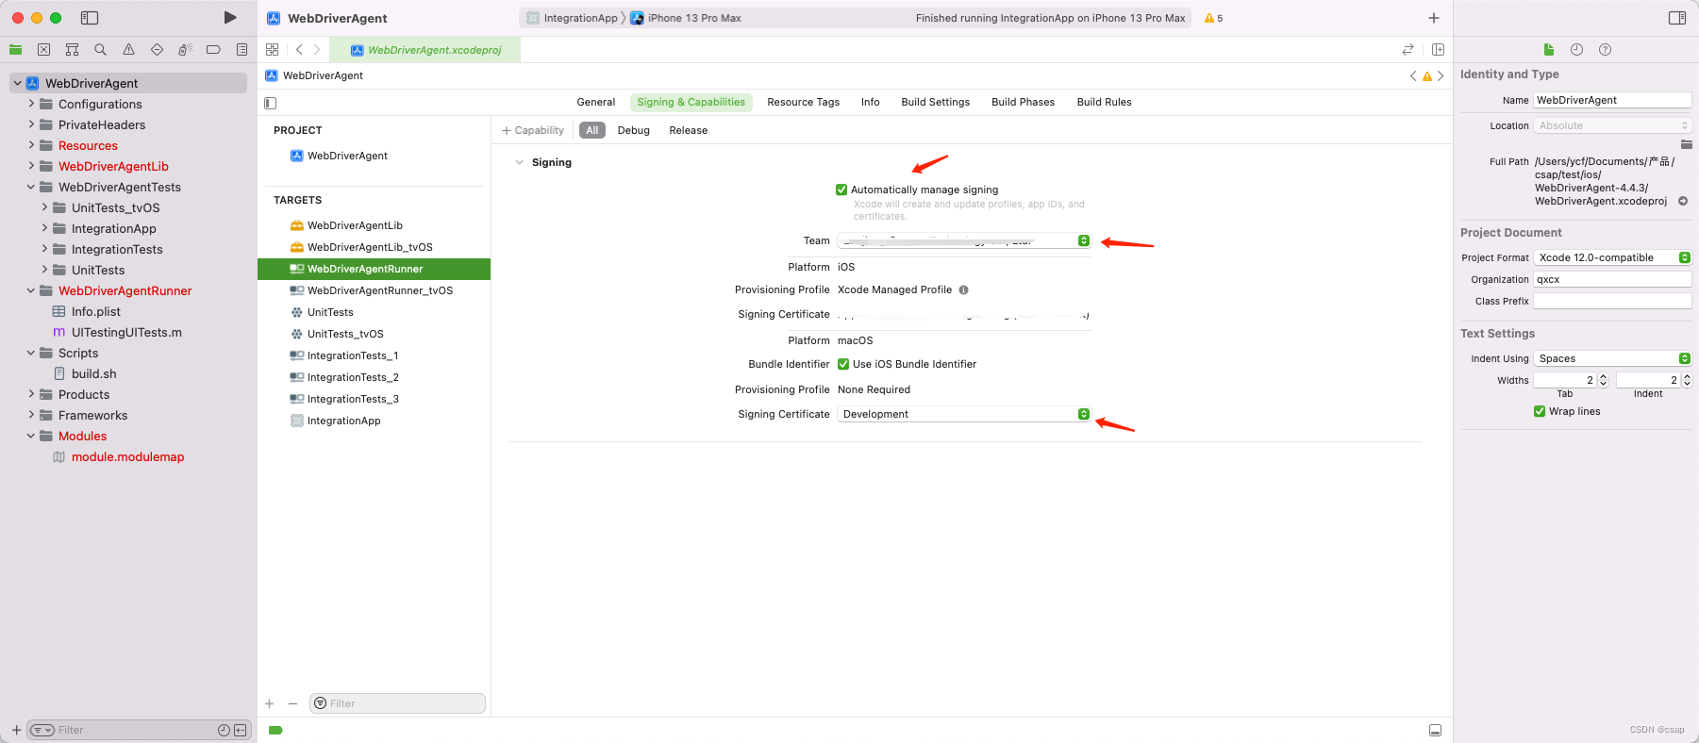Image resolution: width=1699 pixels, height=743 pixels.
Task: Open the Test navigator diamond icon
Action: [x=158, y=49]
